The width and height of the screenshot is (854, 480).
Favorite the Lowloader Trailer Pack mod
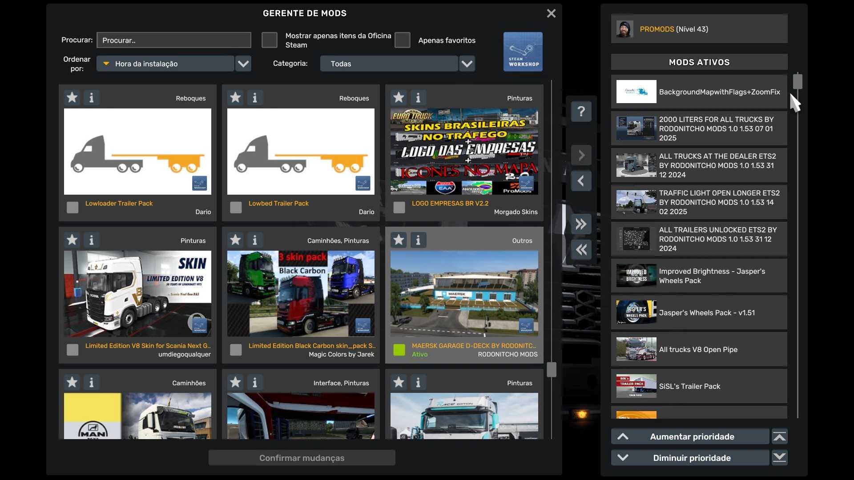click(x=72, y=97)
